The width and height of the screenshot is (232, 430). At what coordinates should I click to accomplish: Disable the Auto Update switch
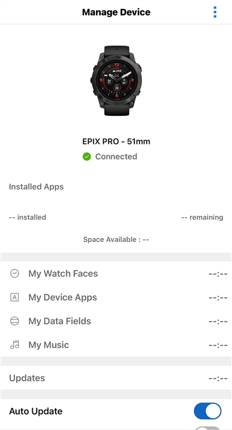pyautogui.click(x=208, y=411)
